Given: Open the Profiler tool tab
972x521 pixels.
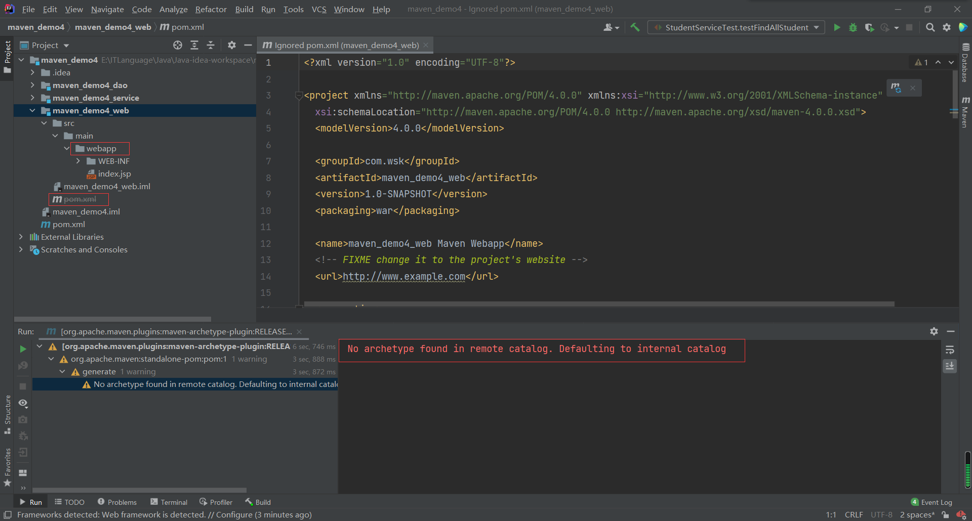Looking at the screenshot, I should click(x=216, y=502).
